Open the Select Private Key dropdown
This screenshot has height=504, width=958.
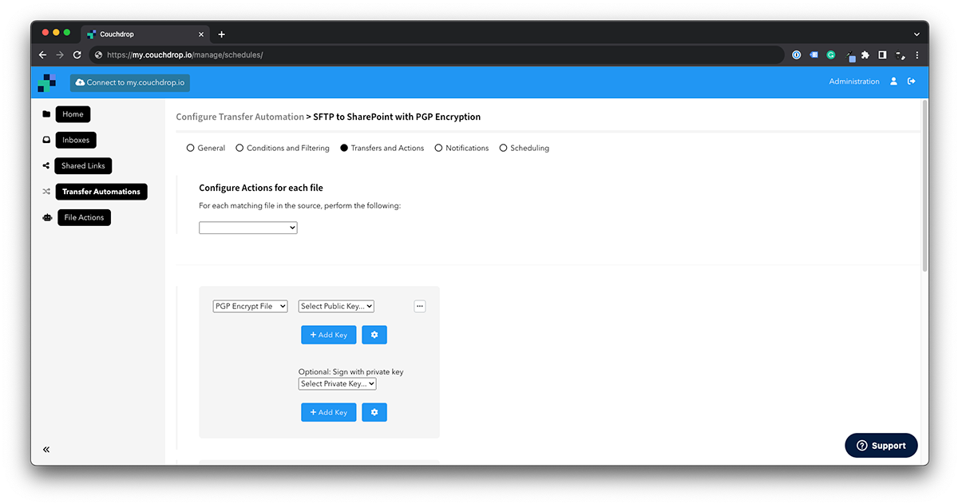pos(337,383)
